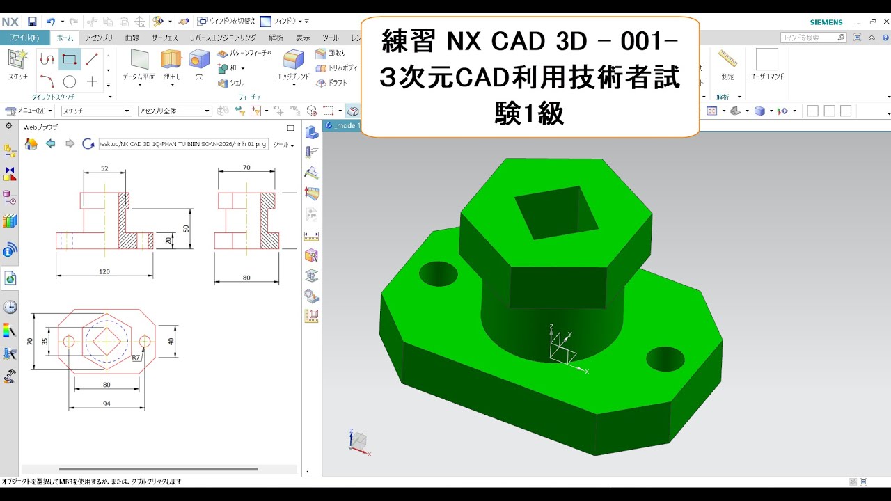Select the Arc sketch tool
Screen dimensions: 891x501
pyautogui.click(x=47, y=81)
